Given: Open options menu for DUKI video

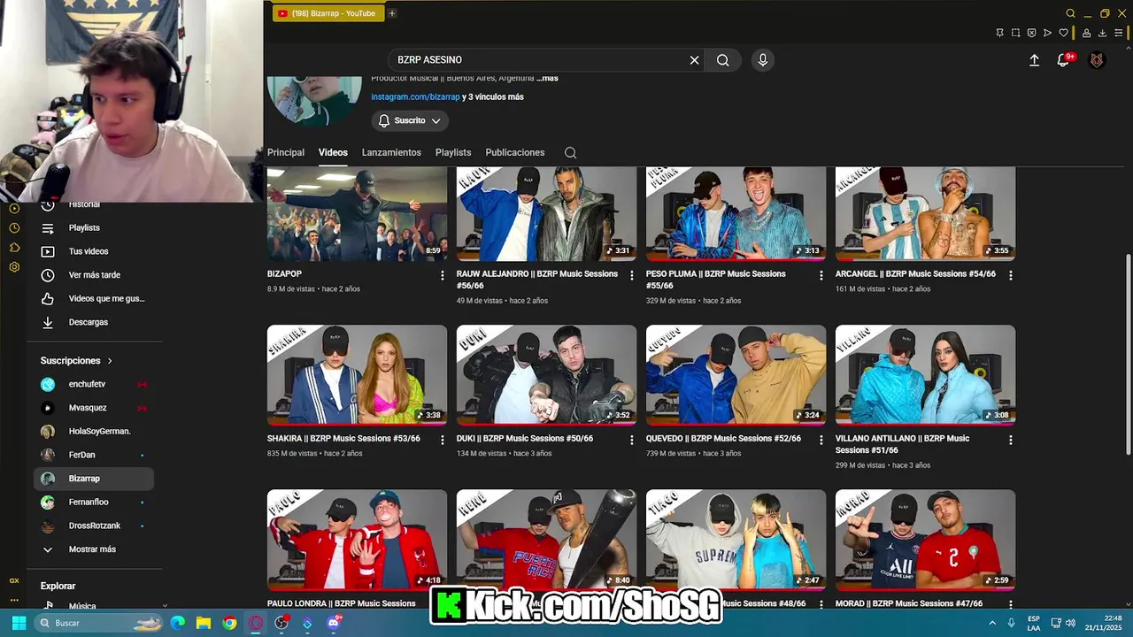Looking at the screenshot, I should click(631, 440).
